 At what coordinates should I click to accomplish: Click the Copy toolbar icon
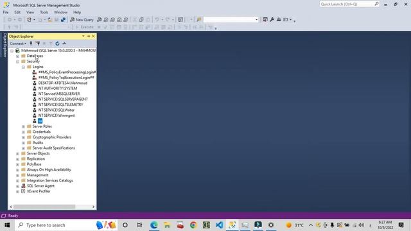click(x=141, y=20)
